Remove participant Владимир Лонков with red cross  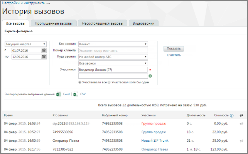(x=150, y=70)
